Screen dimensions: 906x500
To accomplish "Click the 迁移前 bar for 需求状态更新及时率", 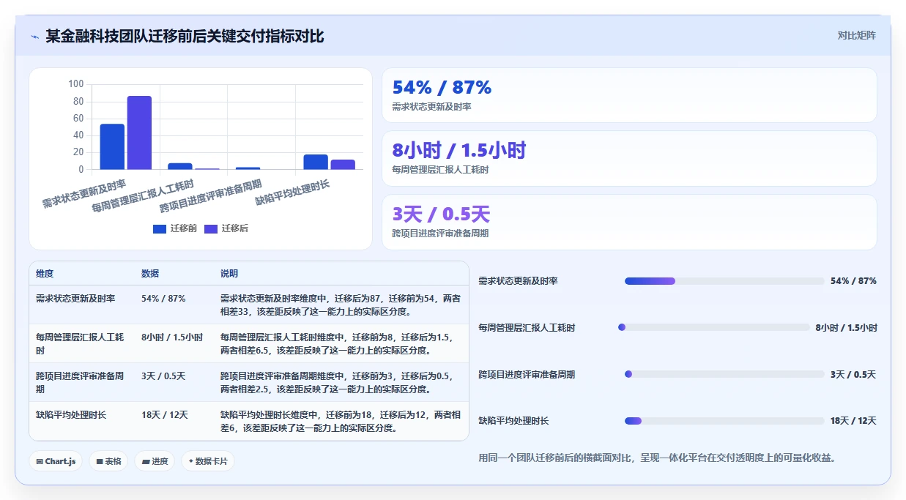I will click(x=112, y=146).
